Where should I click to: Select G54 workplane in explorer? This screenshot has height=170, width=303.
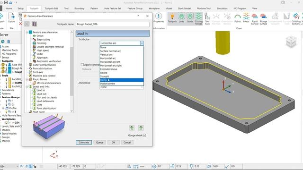click(17, 123)
